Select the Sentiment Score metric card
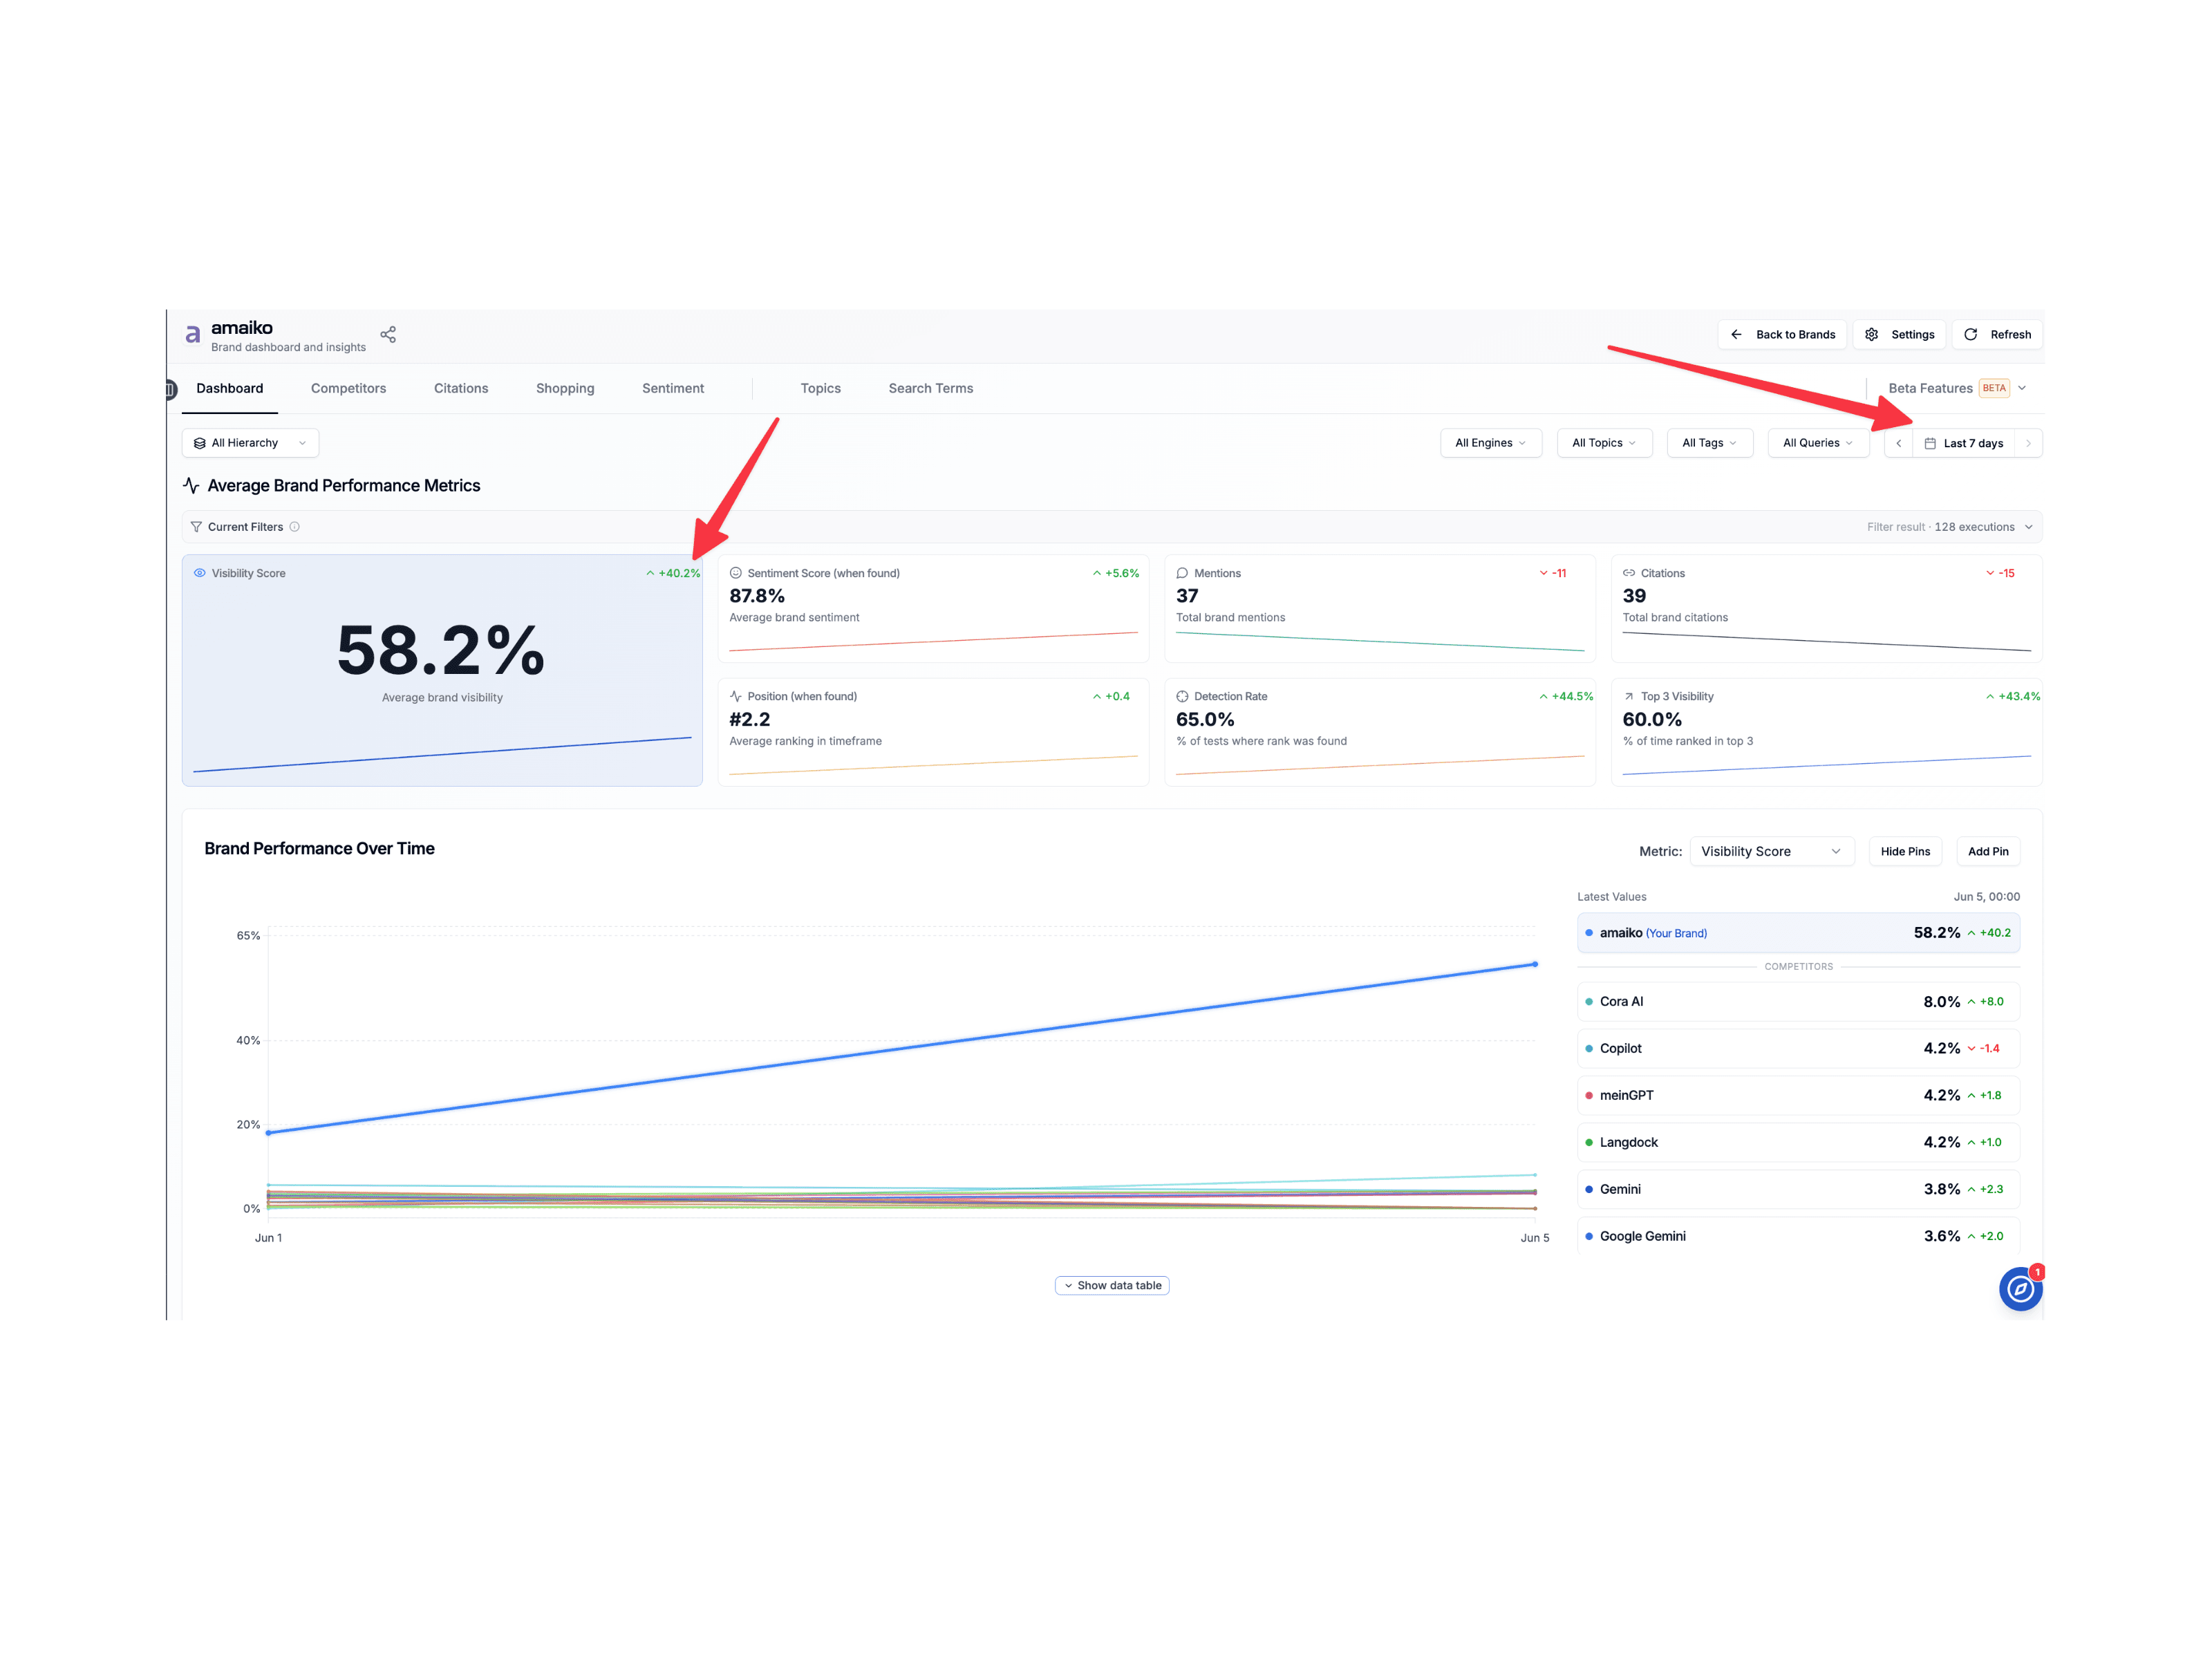 [x=933, y=608]
